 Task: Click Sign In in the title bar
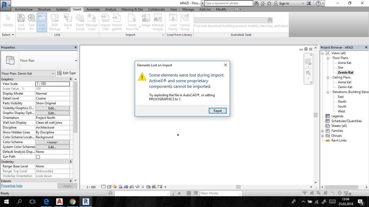[281, 4]
